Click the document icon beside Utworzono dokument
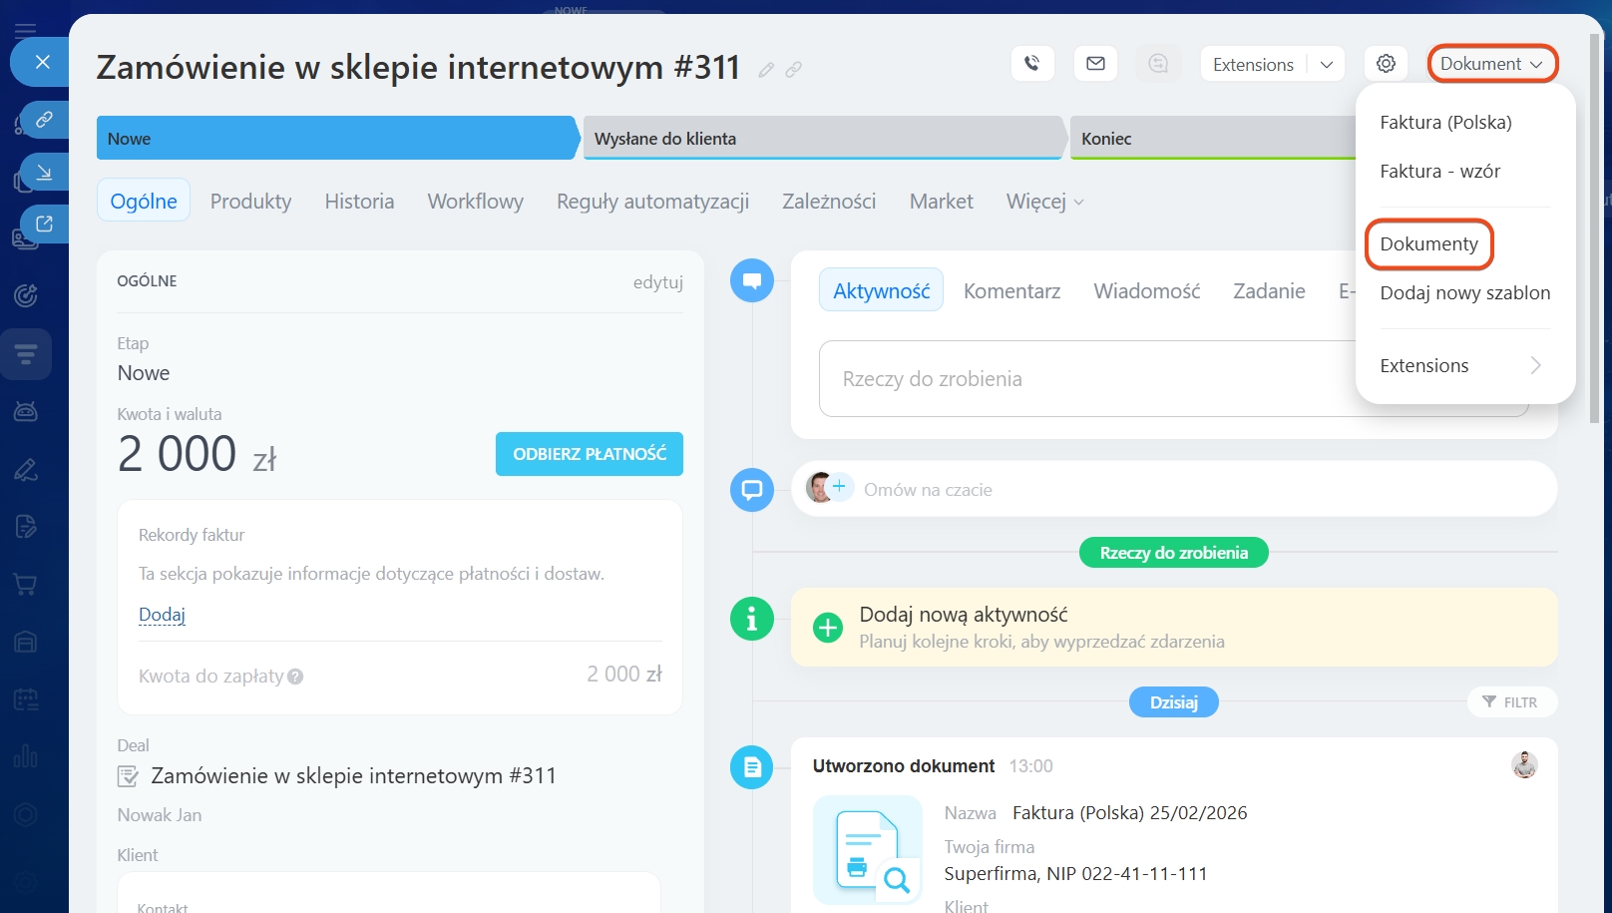This screenshot has width=1612, height=913. (x=752, y=767)
